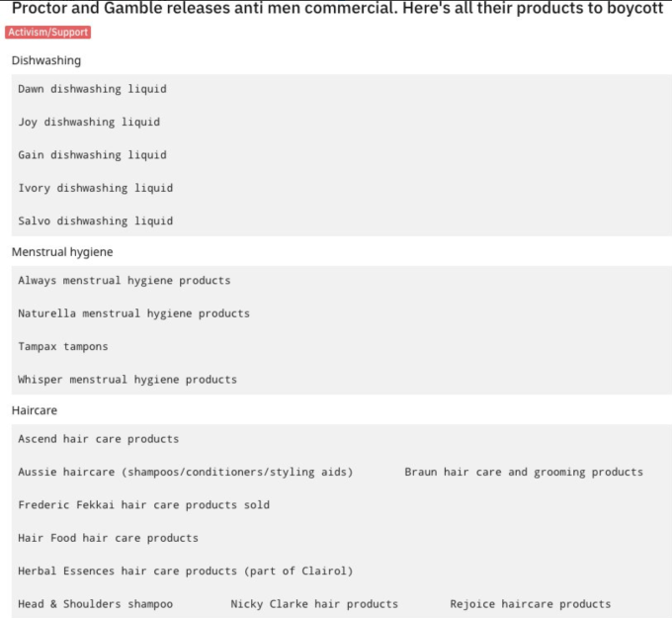Click the Menstrual hygiene section heading
The height and width of the screenshot is (618, 672).
[x=62, y=252]
